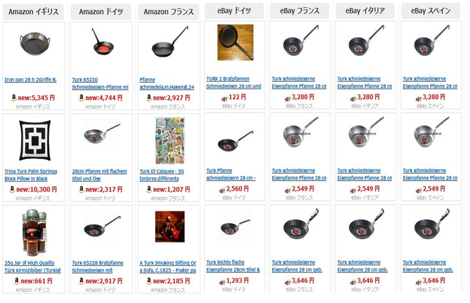Image resolution: width=470 pixels, height=303 pixels.
Task: Open the Iron pan 28 h 2Griffe link
Action: (31, 80)
